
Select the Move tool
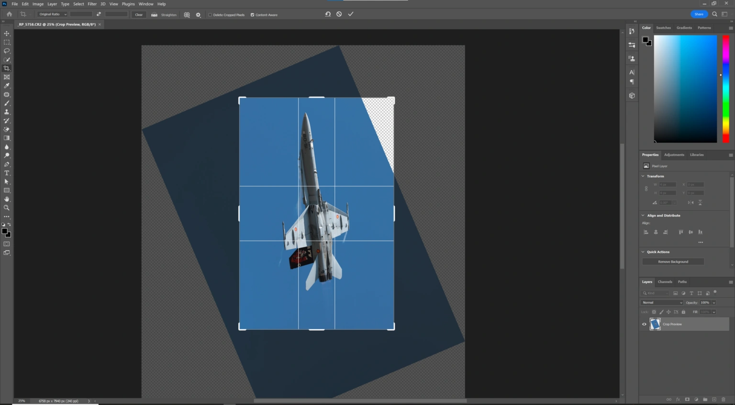(x=7, y=34)
